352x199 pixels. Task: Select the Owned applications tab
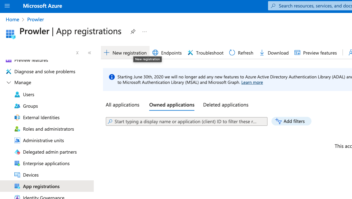[x=172, y=105]
